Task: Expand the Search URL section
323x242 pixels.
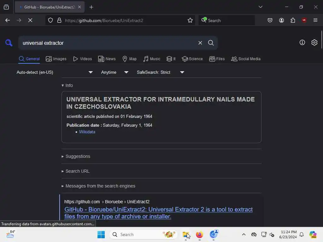Action: point(75,171)
